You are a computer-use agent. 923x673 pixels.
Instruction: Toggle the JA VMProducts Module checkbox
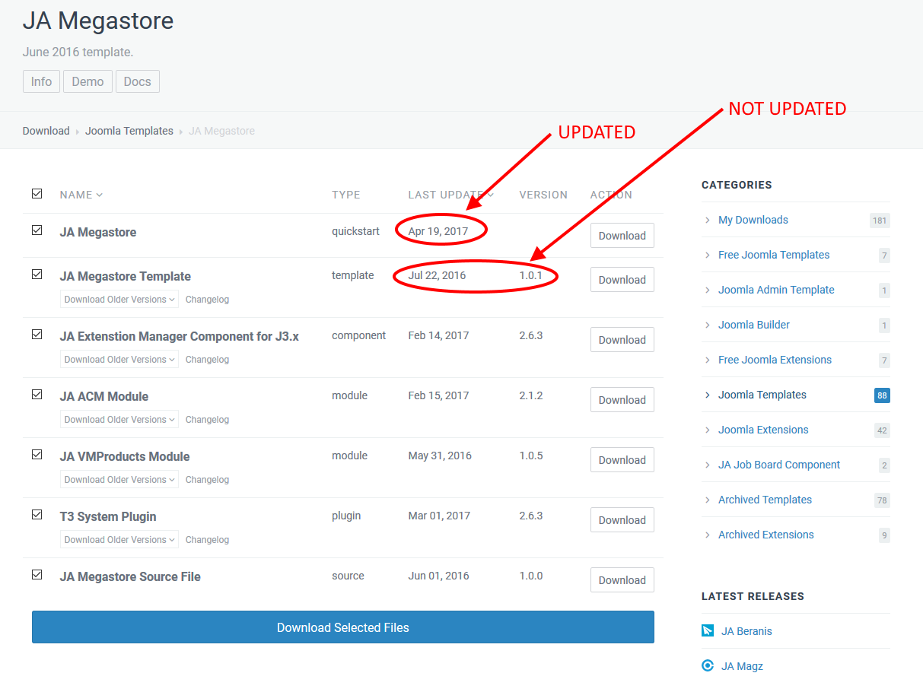[x=37, y=454]
